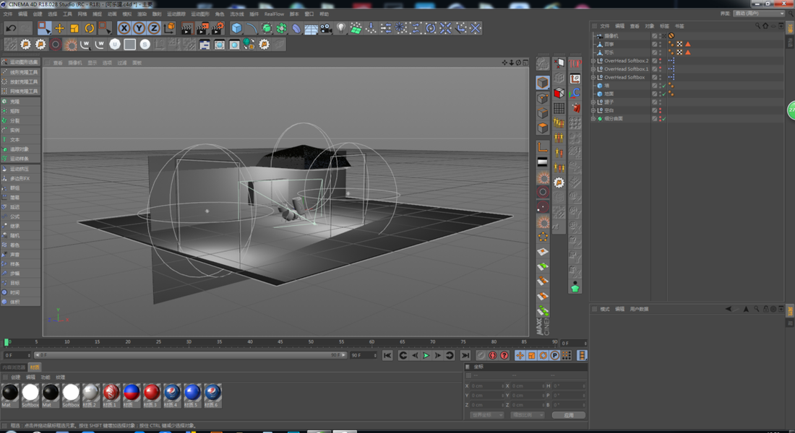Toggle visibility dots for OverHead Softbox.2
This screenshot has width=795, height=433.
point(660,61)
